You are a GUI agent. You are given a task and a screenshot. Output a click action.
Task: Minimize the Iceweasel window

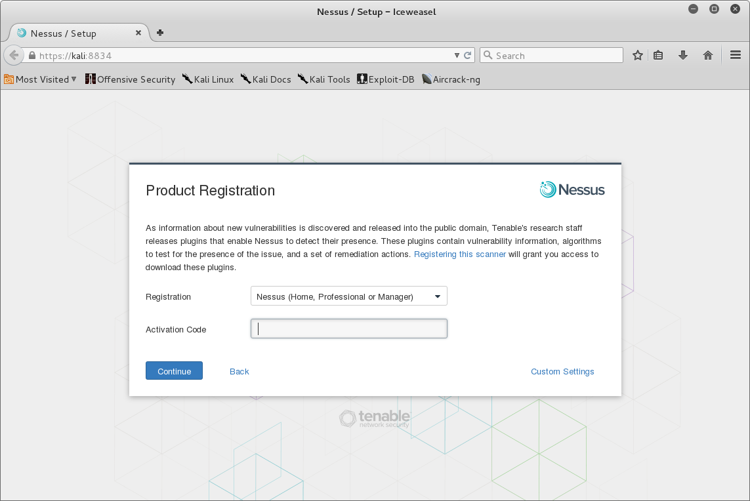point(693,9)
